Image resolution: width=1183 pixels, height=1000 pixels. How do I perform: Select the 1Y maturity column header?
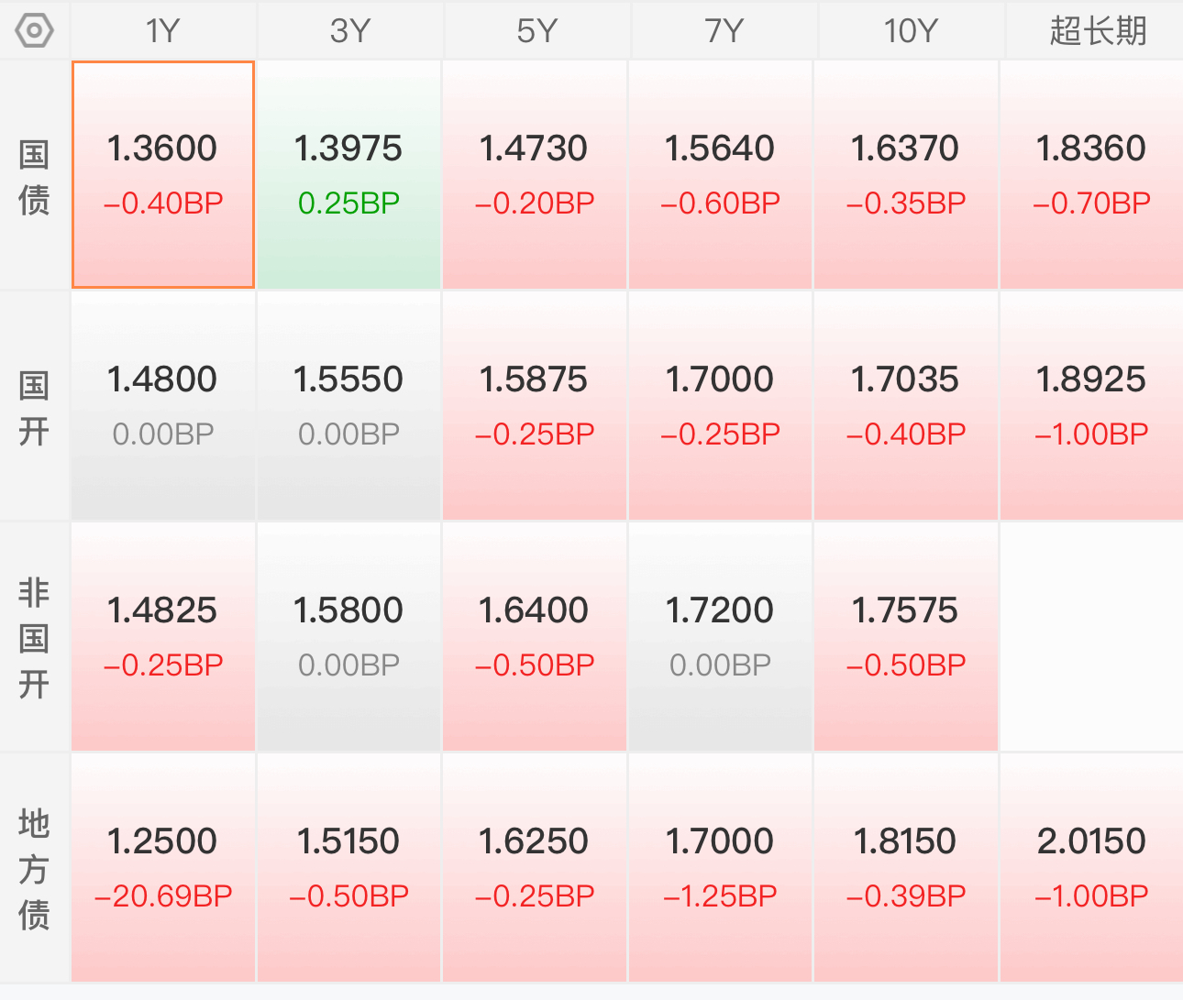tap(163, 31)
